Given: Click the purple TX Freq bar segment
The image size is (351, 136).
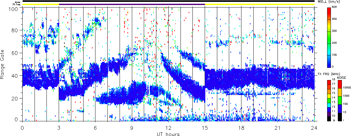Looking at the screenshot, I should pyautogui.click(x=132, y=4).
